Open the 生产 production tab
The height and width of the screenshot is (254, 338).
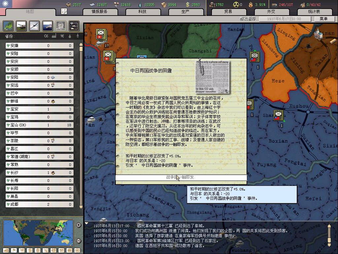(x=186, y=12)
